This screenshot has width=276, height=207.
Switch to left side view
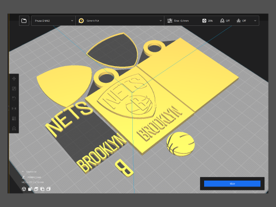pos(43,189)
